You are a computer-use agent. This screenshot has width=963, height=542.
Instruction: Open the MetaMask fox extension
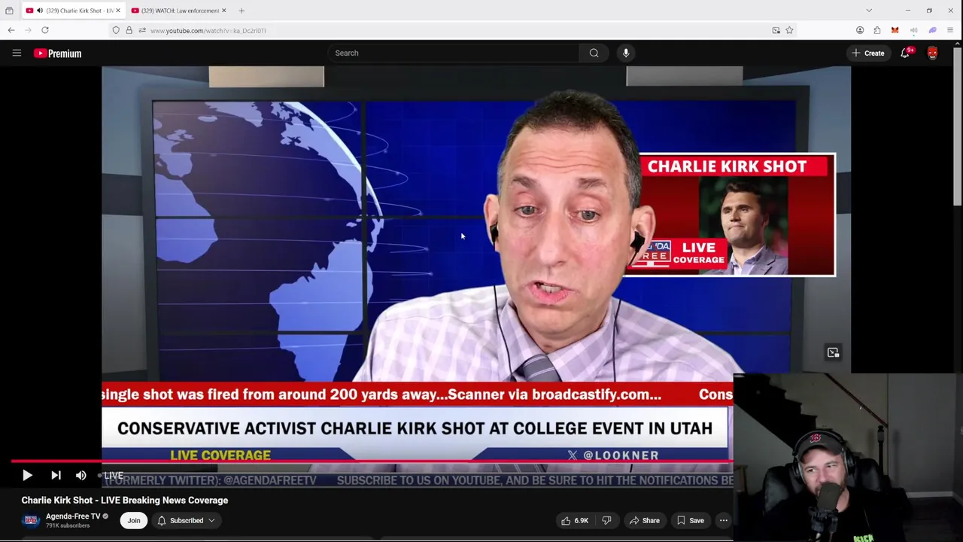(x=895, y=30)
